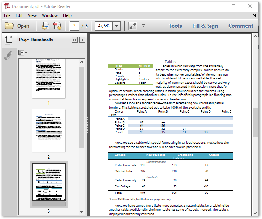Open the thumbnail options dropdown menu
This screenshot has height=219, width=262.
(23, 53)
